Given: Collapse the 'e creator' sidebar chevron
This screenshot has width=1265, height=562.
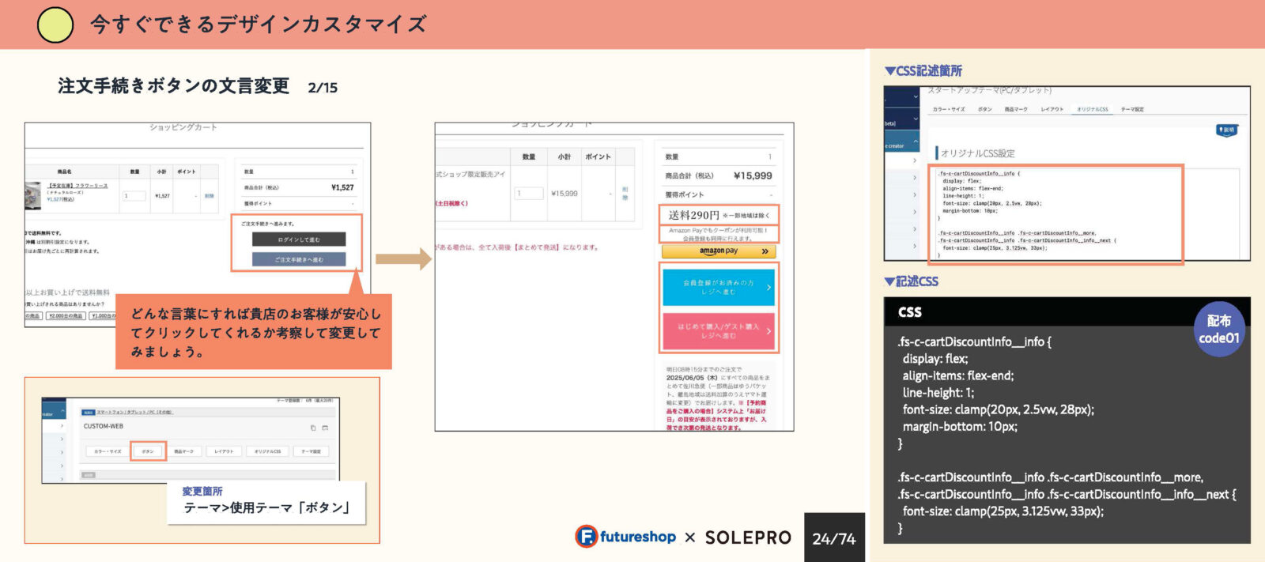Looking at the screenshot, I should click(916, 141).
